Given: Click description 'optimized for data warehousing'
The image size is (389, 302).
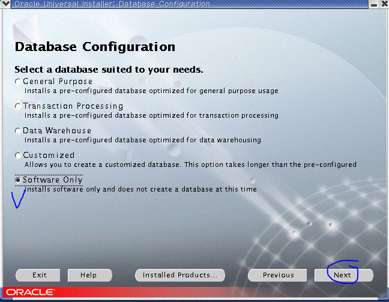Looking at the screenshot, I should (205, 140).
